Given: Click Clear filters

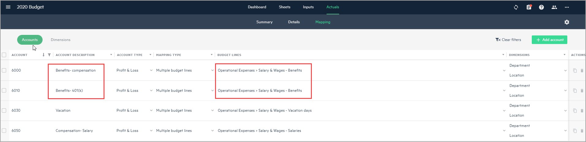Looking at the screenshot, I should point(508,40).
